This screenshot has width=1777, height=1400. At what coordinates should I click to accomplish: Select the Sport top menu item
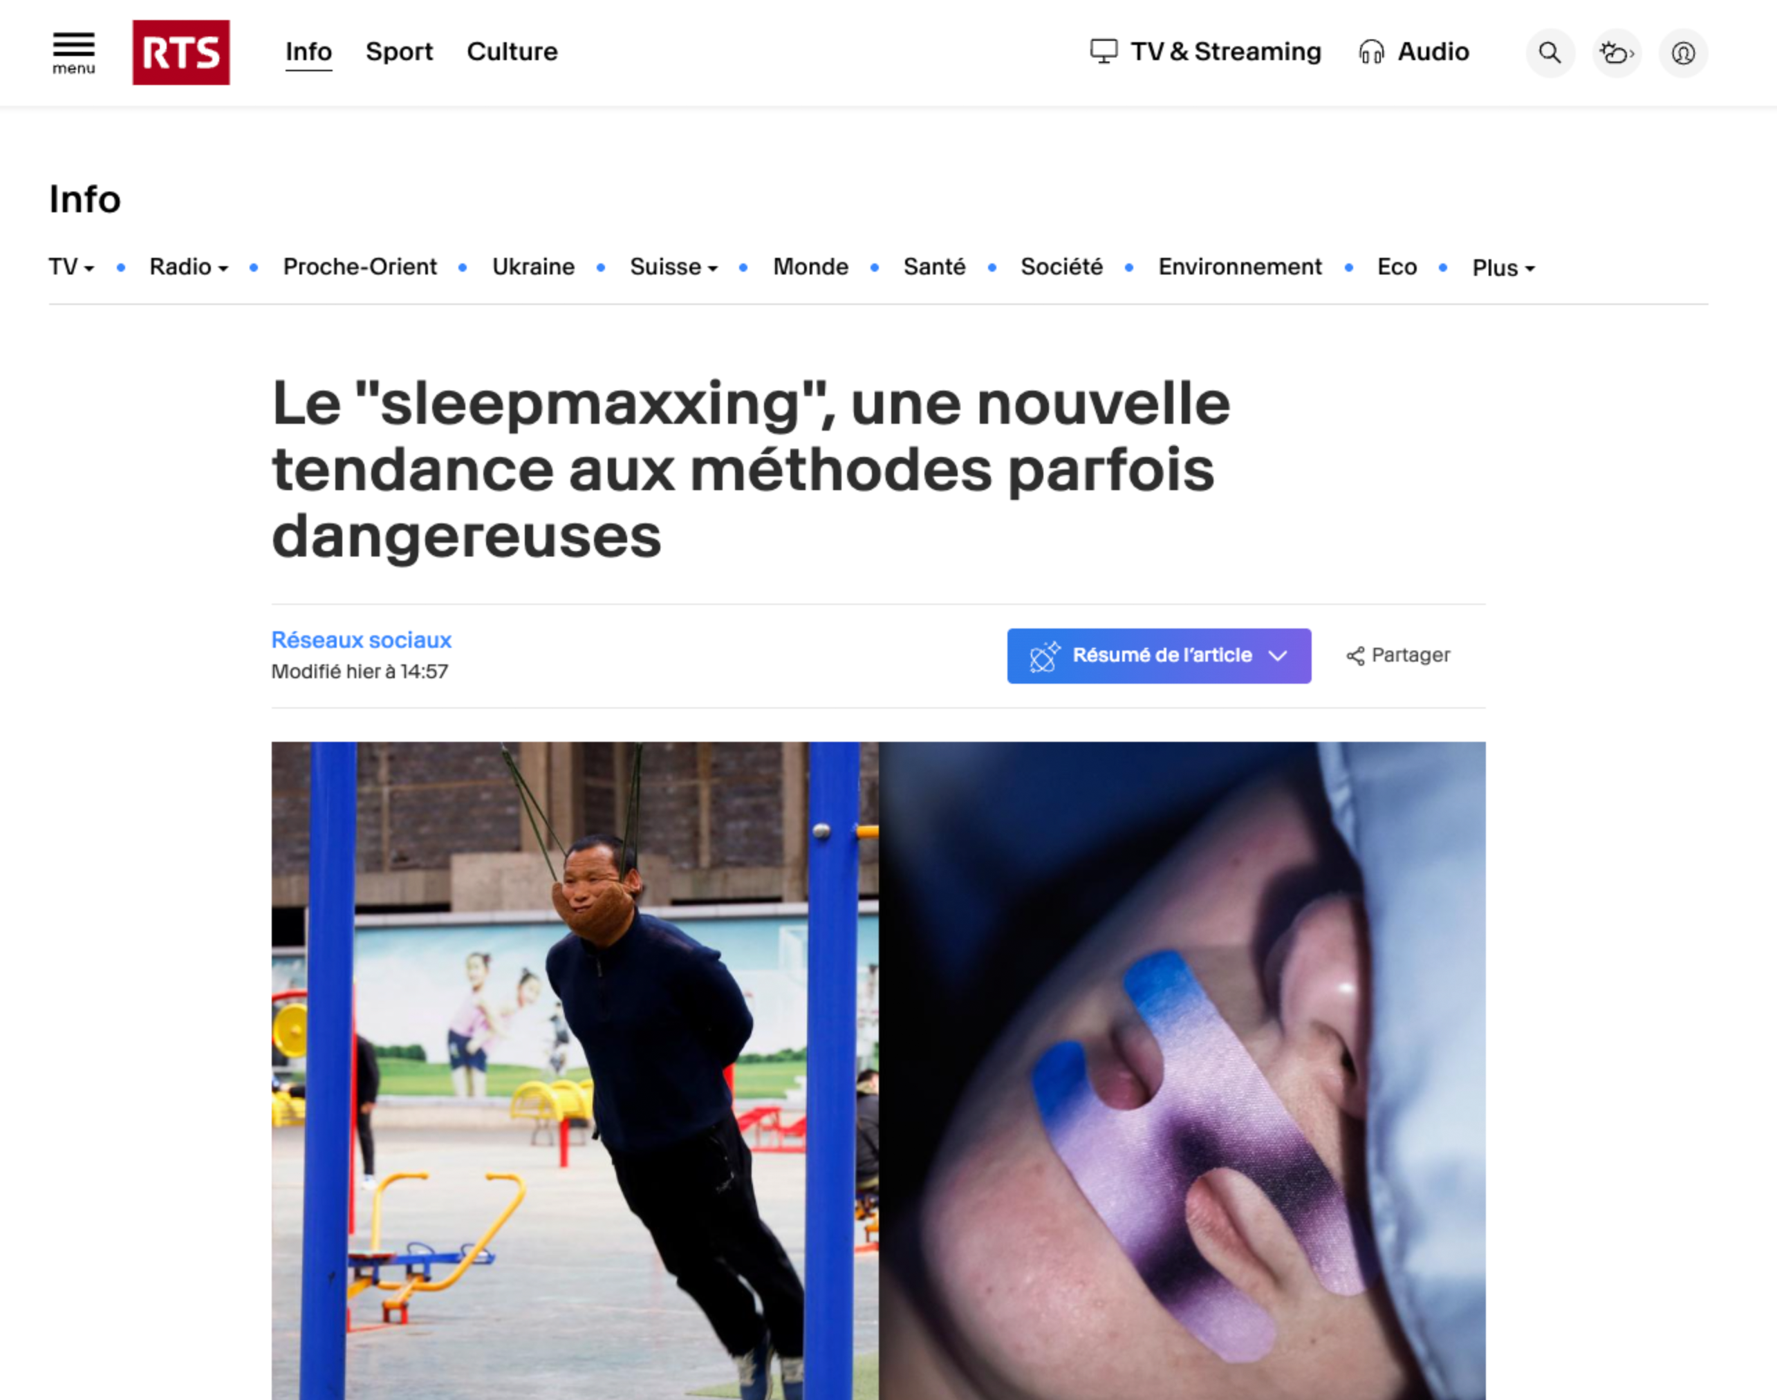coord(399,52)
